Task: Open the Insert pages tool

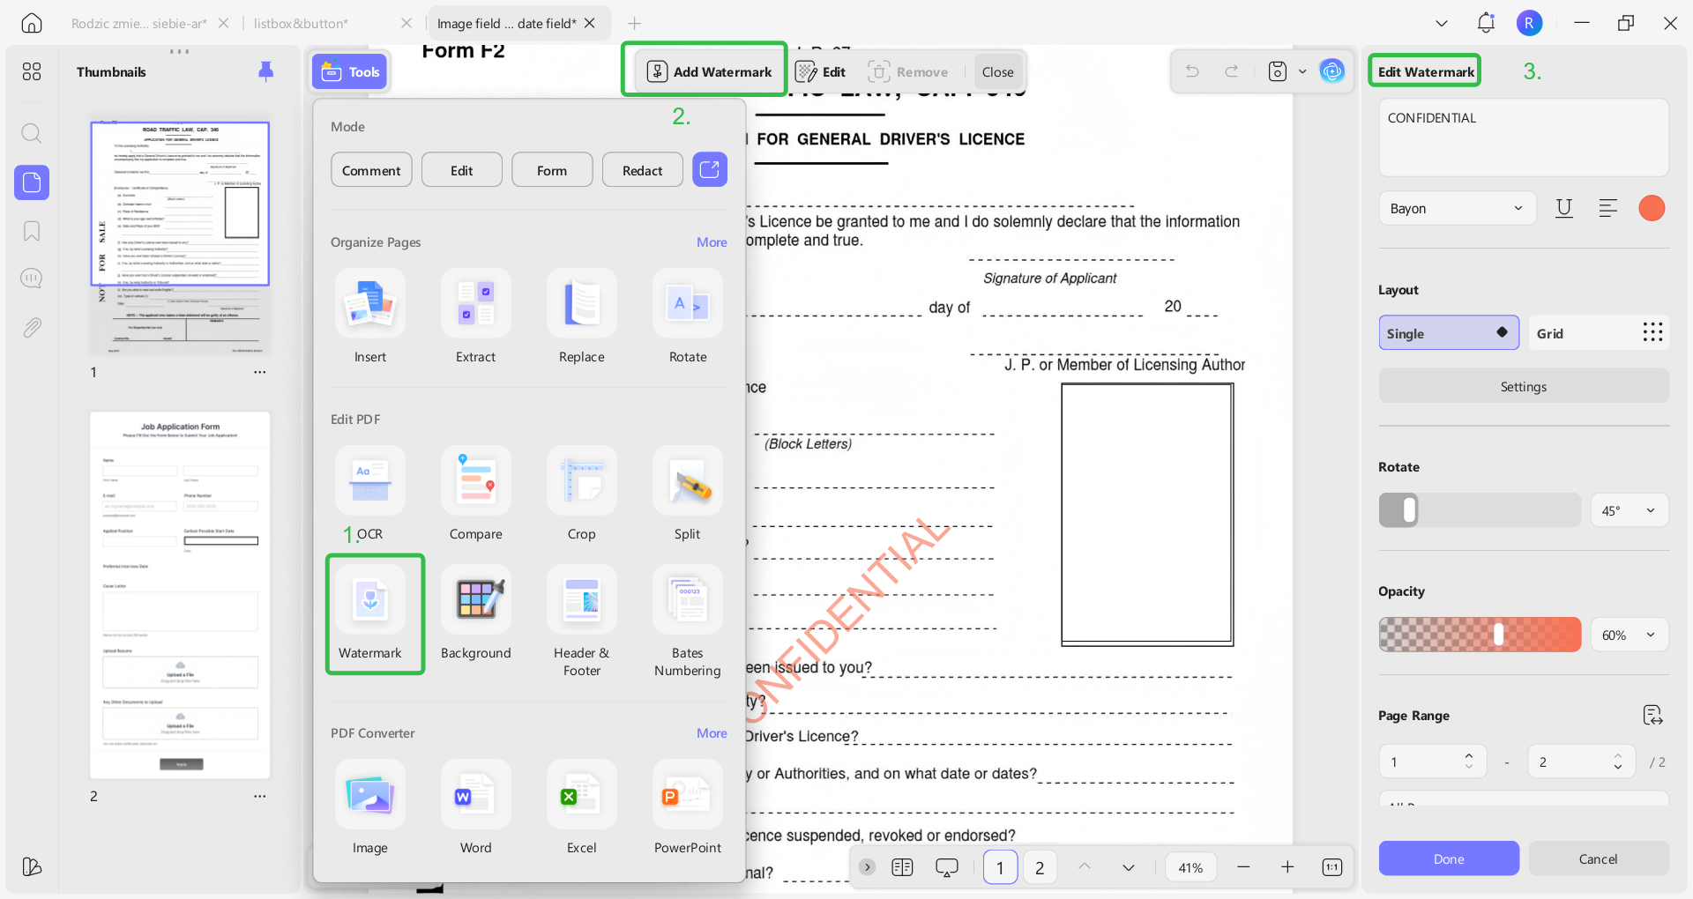Action: 370,317
